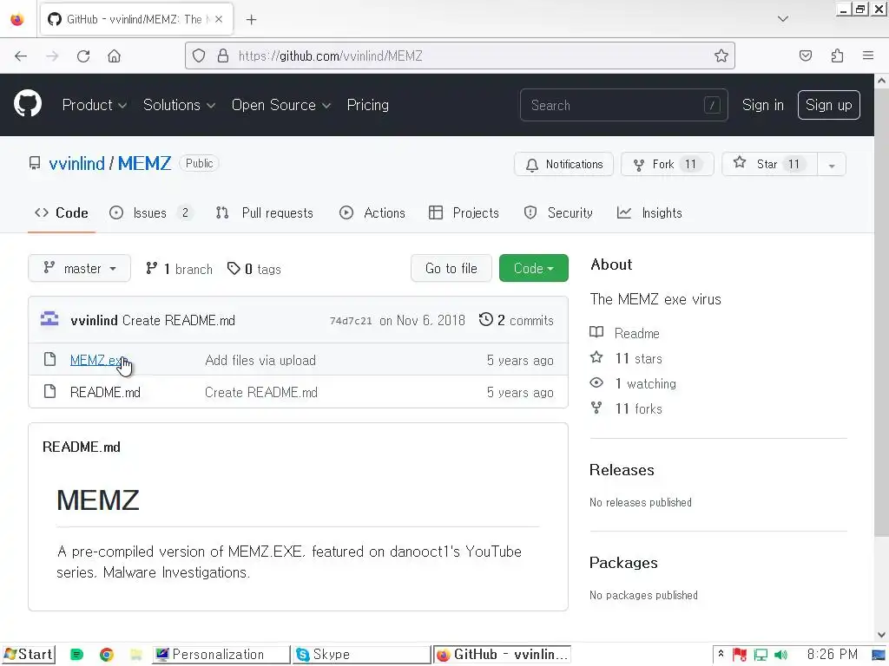Expand the Product menu

(x=94, y=105)
